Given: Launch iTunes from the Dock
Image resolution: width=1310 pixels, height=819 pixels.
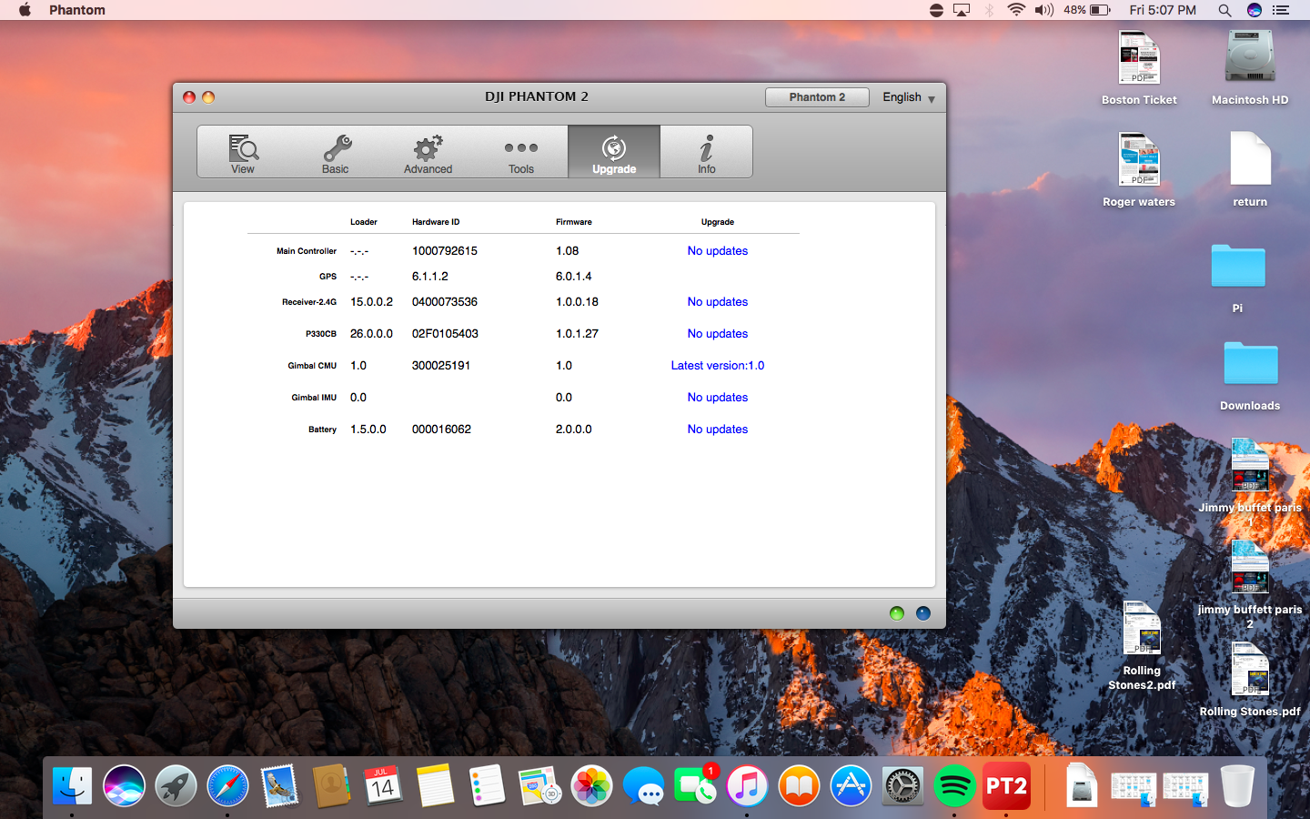Looking at the screenshot, I should 747,785.
